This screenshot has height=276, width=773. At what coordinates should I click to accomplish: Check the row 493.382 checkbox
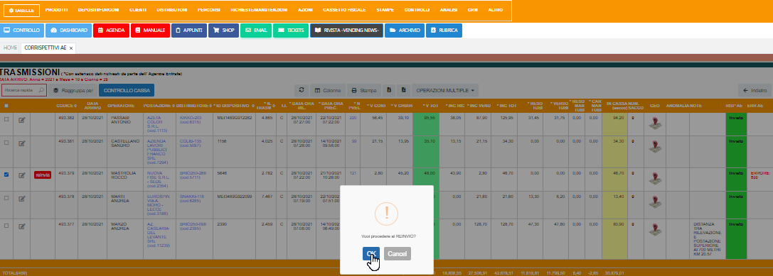[6, 119]
